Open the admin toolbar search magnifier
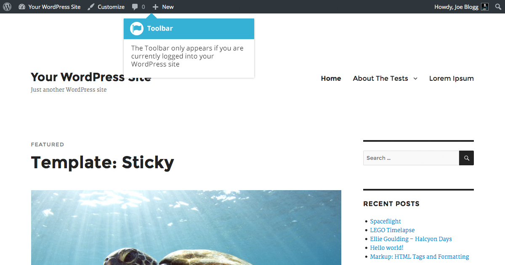 pos(498,7)
